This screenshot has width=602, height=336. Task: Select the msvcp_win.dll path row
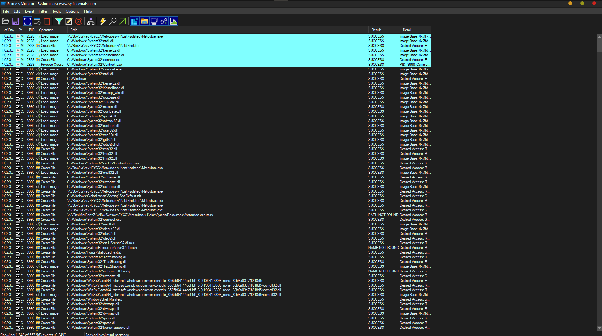216,93
